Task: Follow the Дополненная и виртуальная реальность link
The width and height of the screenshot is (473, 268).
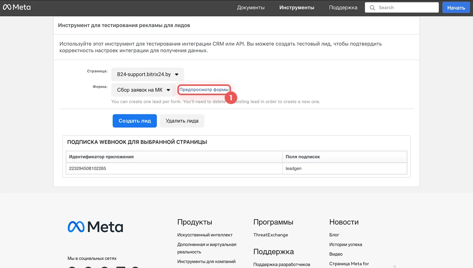Action: [x=207, y=248]
